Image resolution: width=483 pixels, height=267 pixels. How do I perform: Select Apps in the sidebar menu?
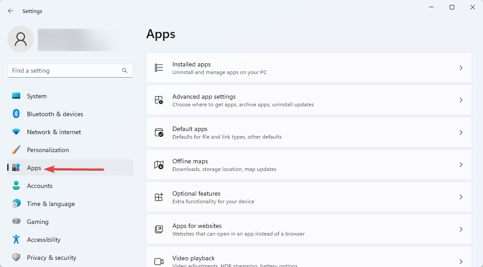click(34, 168)
